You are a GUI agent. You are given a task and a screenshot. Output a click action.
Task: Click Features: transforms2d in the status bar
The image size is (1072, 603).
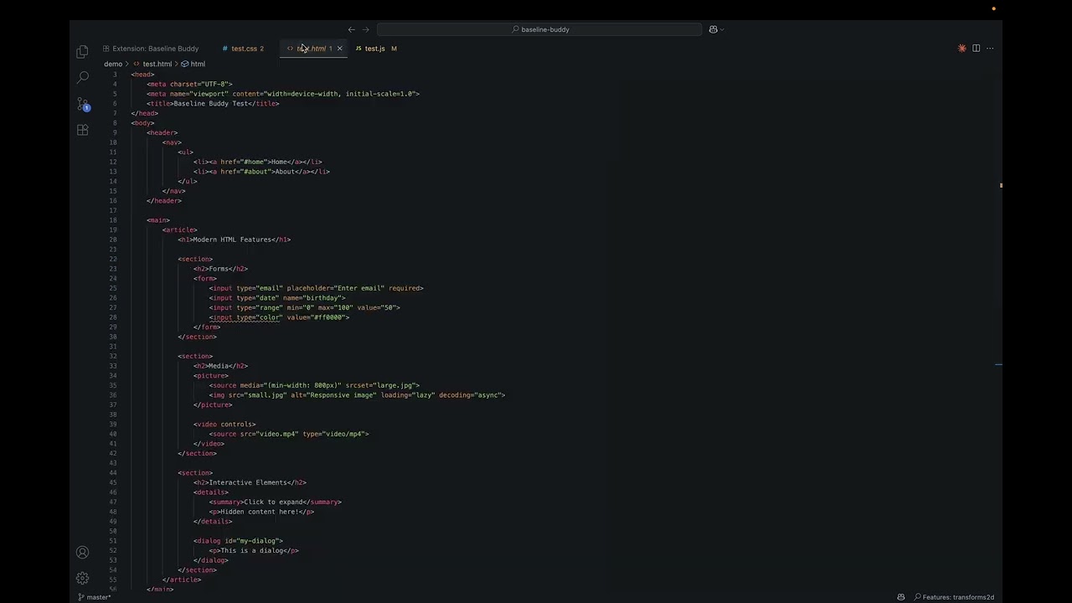coord(954,597)
